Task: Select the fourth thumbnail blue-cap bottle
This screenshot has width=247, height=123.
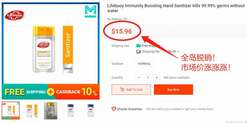Action: 71,110
